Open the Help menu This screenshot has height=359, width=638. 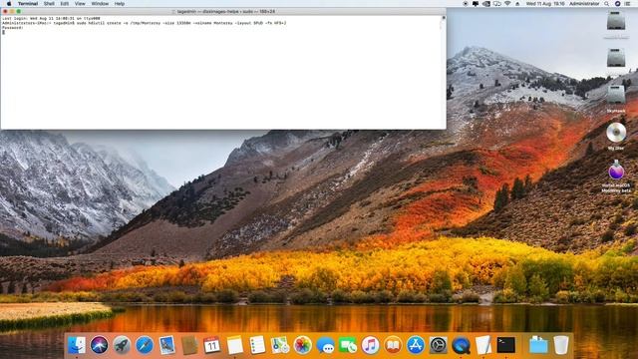[120, 4]
